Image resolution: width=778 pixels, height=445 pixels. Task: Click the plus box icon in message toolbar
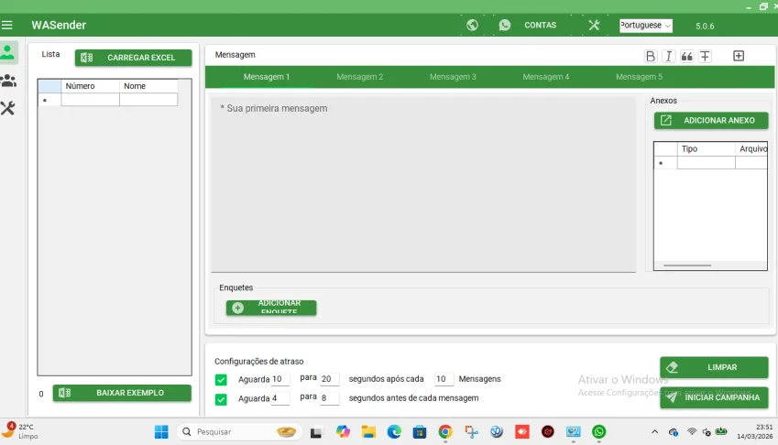739,56
